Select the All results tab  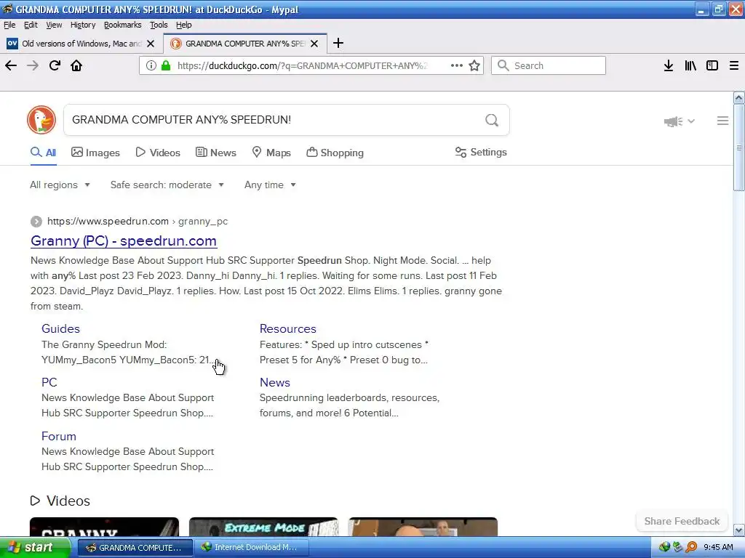pyautogui.click(x=43, y=153)
